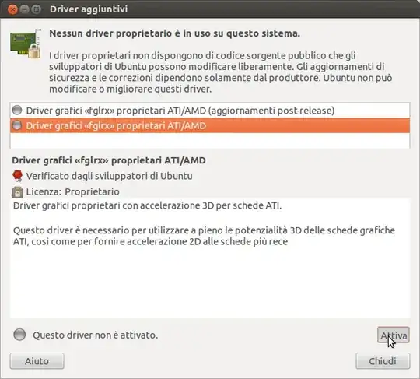Close the Driver aggiuntivi window
Screen dimensions: 420x379
point(12,9)
